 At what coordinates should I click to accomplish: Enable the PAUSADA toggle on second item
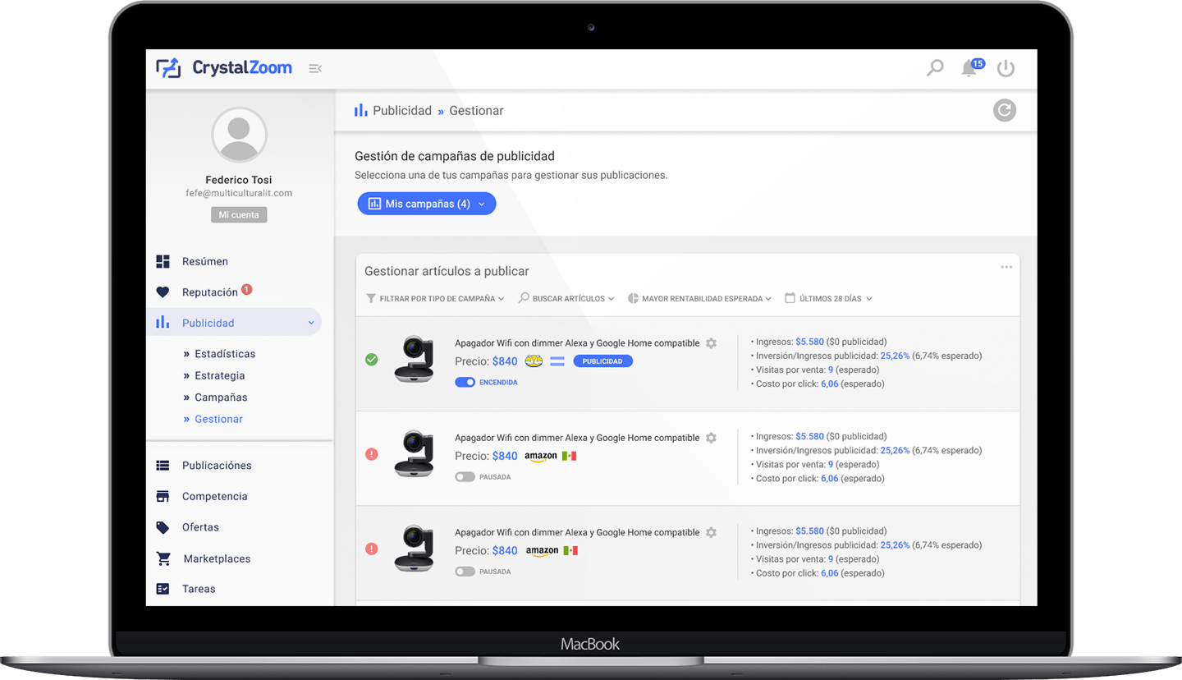click(x=465, y=477)
